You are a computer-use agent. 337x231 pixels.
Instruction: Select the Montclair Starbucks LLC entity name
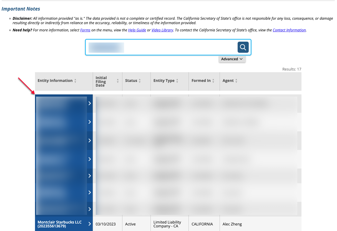[x=60, y=224]
